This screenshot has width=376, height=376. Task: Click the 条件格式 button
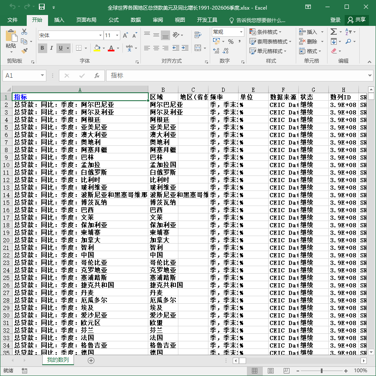(x=265, y=32)
